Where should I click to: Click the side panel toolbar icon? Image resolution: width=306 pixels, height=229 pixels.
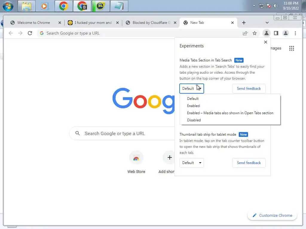(x=276, y=33)
